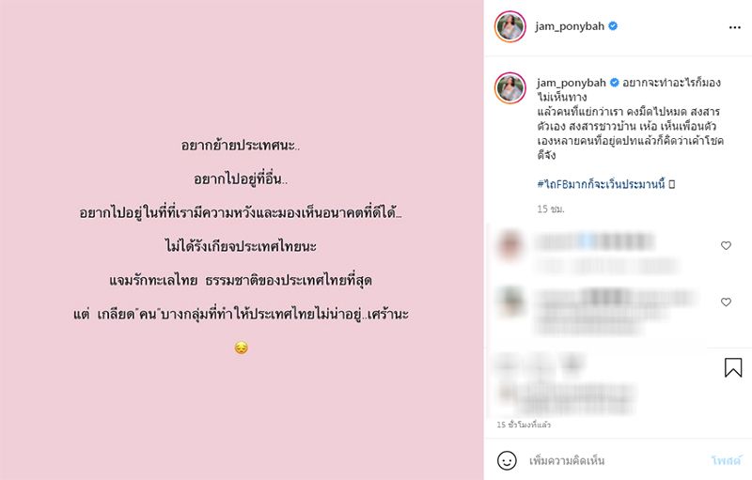Viewport: 752px width, 480px height.
Task: Click the caption author's profile avatar
Action: (510, 88)
